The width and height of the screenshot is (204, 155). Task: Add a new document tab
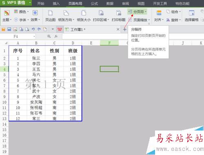[124, 29]
